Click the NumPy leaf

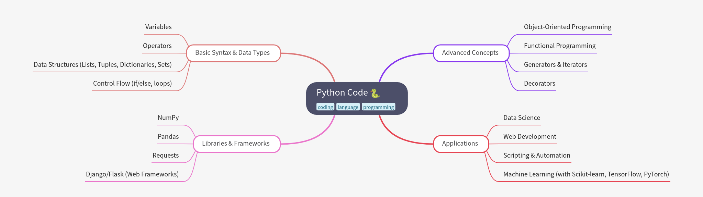(168, 118)
